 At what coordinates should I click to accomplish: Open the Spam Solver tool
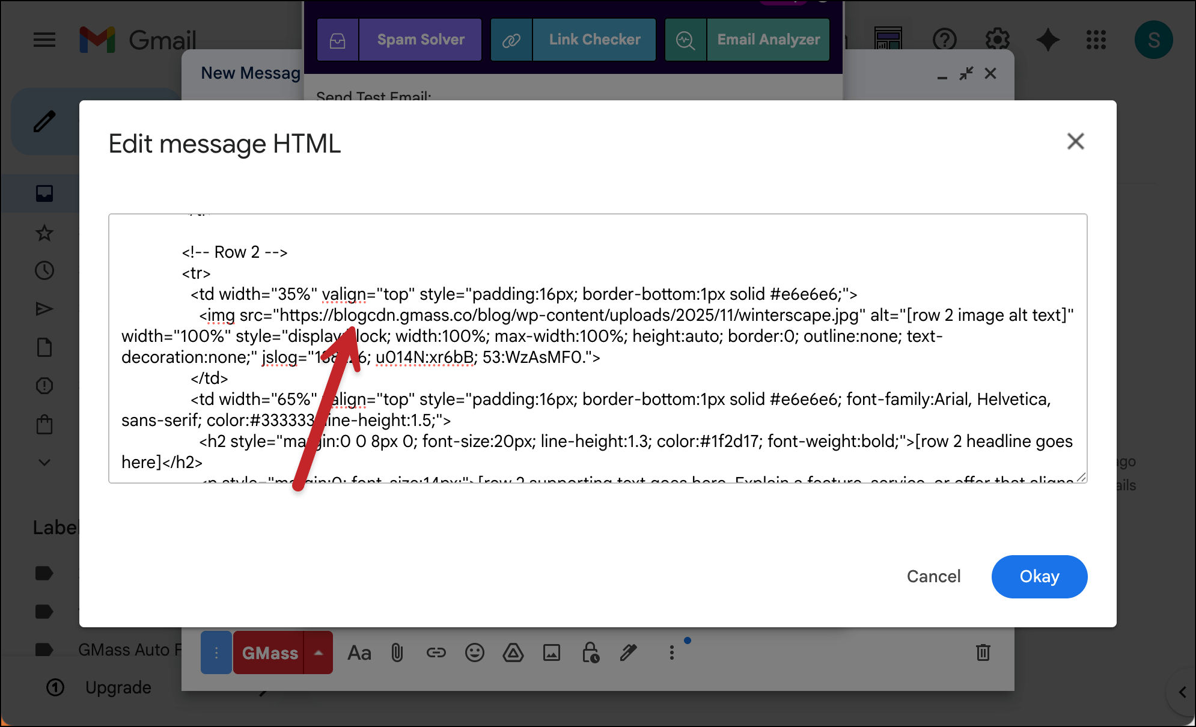pos(420,40)
